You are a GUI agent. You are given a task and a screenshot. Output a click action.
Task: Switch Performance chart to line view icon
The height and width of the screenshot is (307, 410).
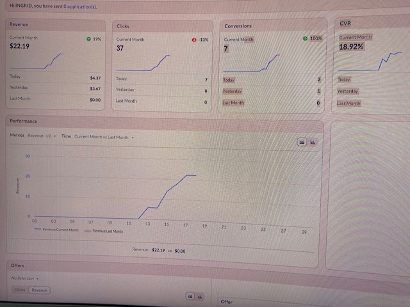pos(302,142)
